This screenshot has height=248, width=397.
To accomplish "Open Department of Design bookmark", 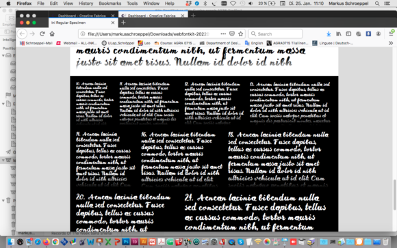I will (x=220, y=43).
